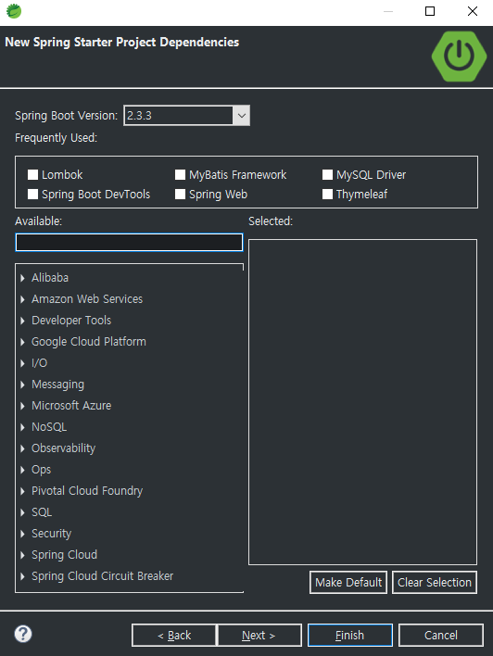Expand the SQL category arrow
This screenshot has height=656, width=493.
tap(22, 512)
